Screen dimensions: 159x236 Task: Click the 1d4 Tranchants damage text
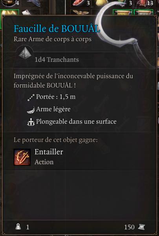[x=57, y=60]
